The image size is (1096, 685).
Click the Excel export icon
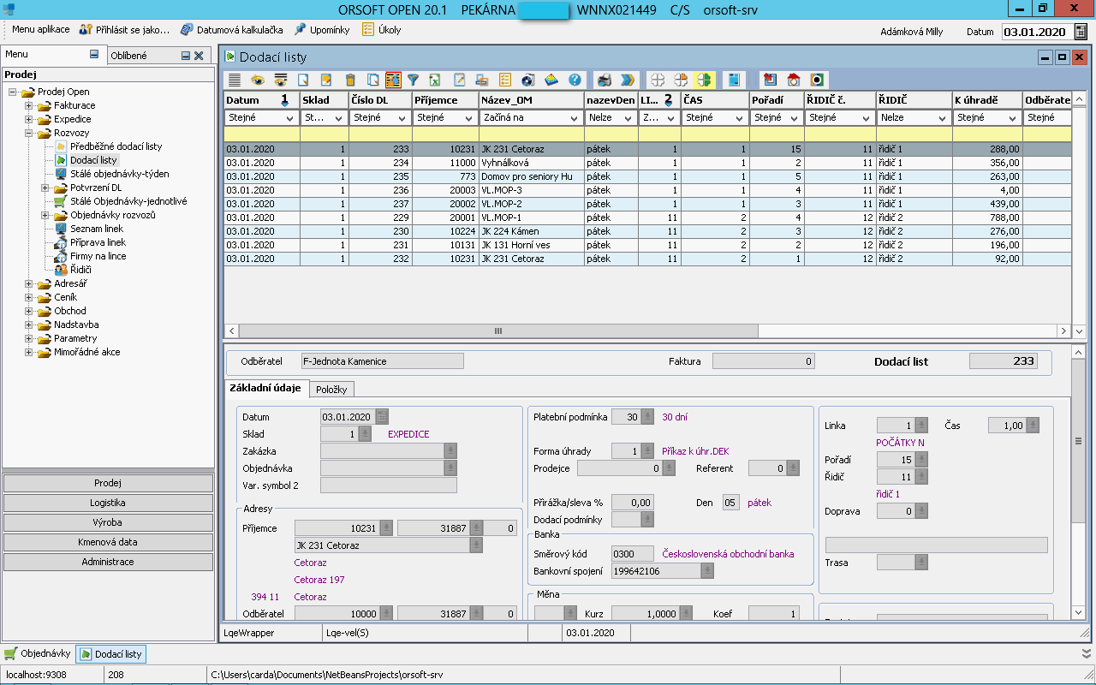click(x=435, y=80)
